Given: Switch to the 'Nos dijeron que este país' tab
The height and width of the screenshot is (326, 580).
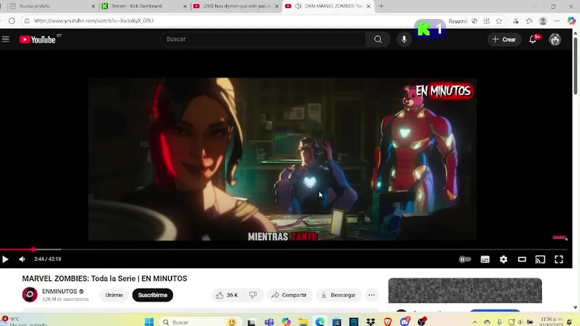Looking at the screenshot, I should [235, 6].
